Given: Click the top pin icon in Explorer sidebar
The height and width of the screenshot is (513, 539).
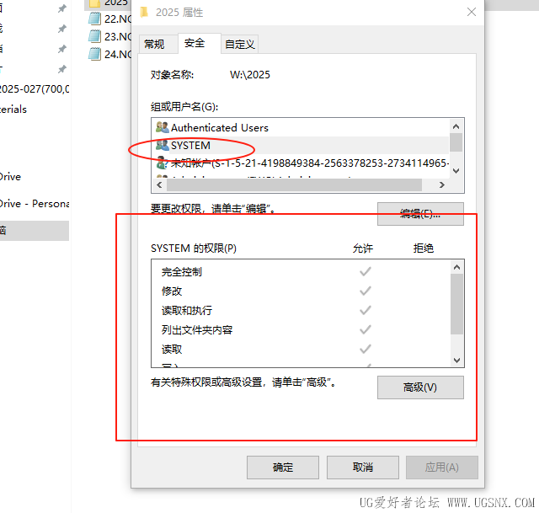Looking at the screenshot, I should [x=61, y=8].
